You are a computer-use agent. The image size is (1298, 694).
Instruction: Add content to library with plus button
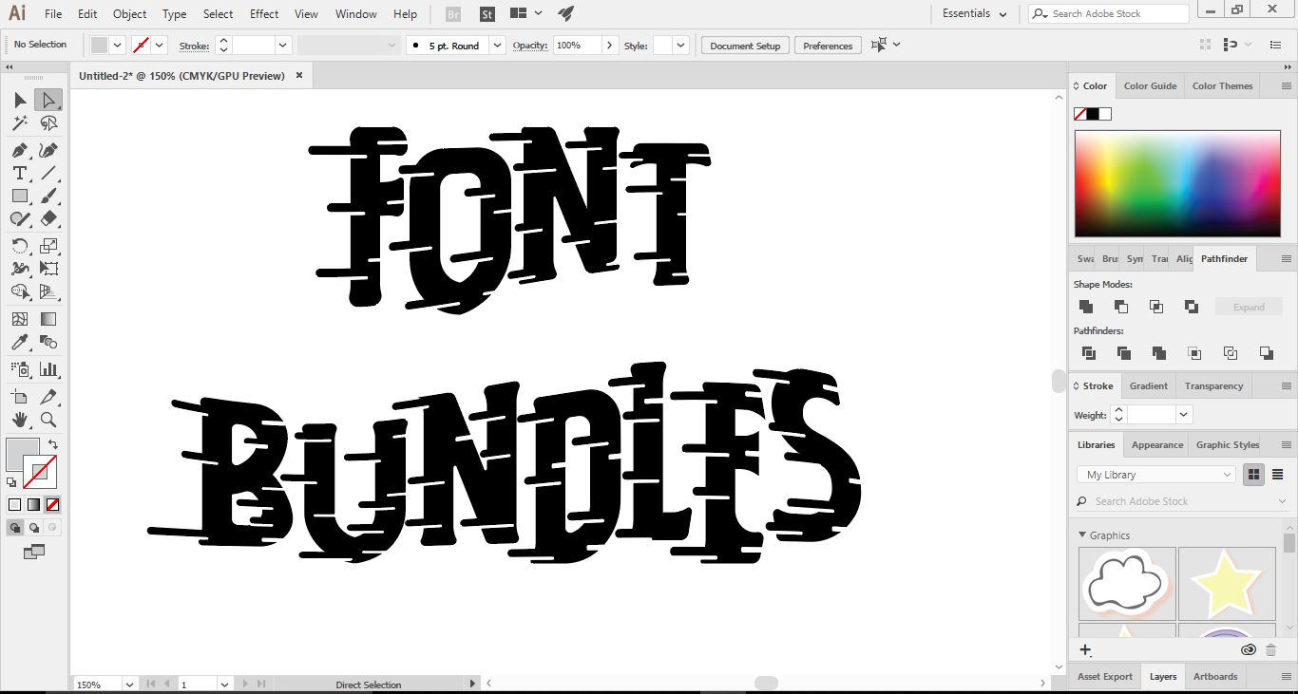1085,650
